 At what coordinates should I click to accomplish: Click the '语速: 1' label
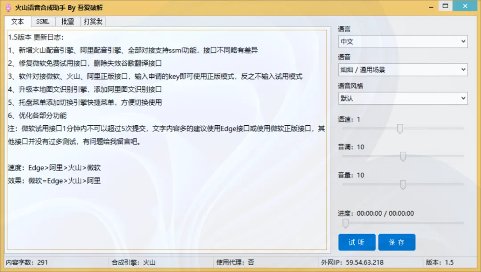pyautogui.click(x=349, y=119)
